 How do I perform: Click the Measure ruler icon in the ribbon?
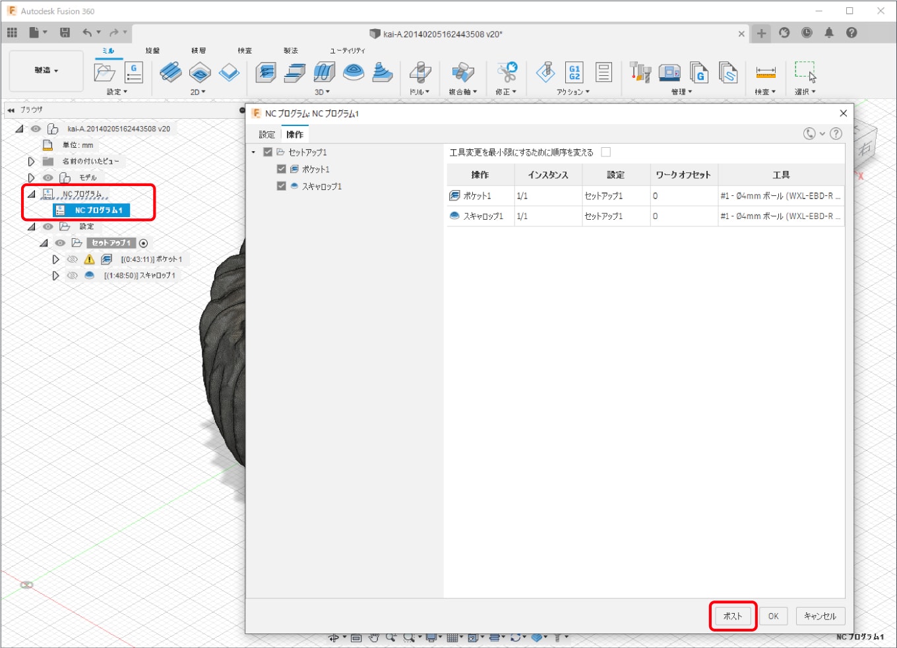tap(765, 73)
